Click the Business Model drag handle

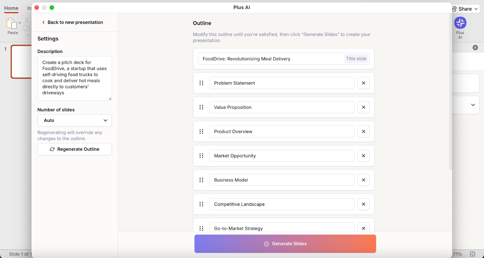point(201,180)
